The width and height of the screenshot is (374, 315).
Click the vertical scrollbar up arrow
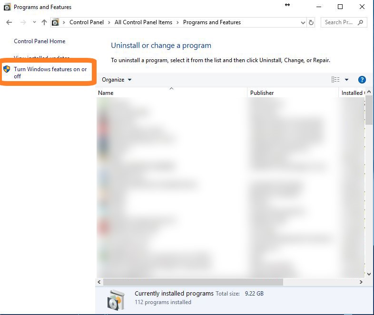coord(369,92)
